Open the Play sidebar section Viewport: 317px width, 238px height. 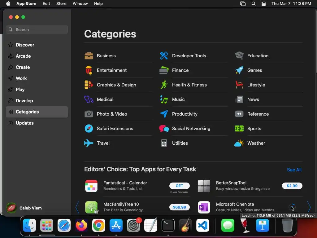[x=37, y=90]
